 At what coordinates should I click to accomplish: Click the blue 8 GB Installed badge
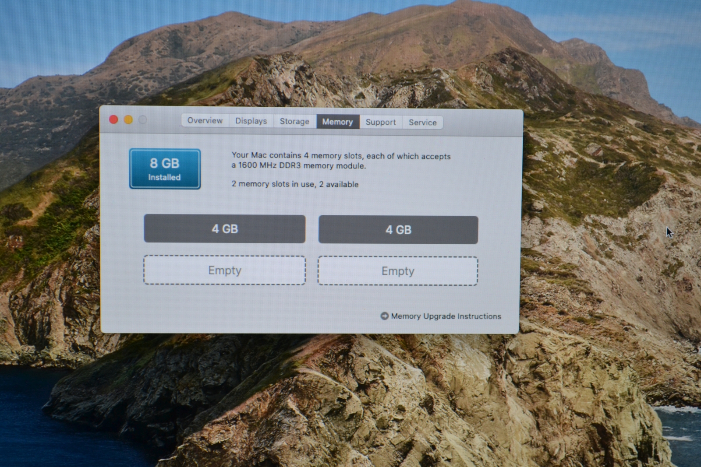tap(165, 169)
